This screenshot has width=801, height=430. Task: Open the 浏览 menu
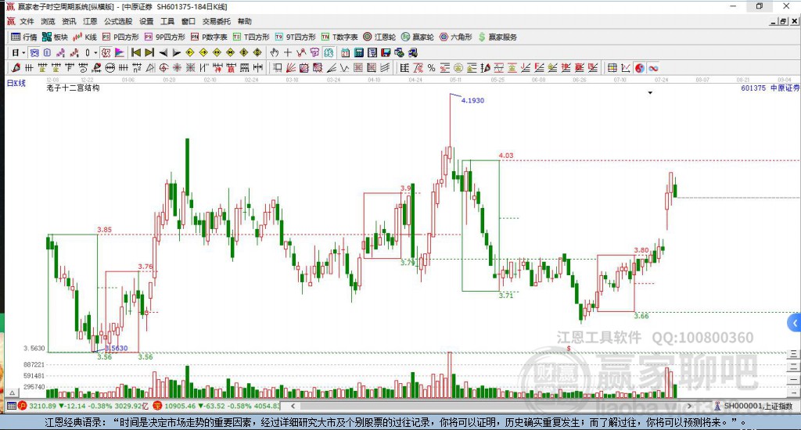(48, 21)
